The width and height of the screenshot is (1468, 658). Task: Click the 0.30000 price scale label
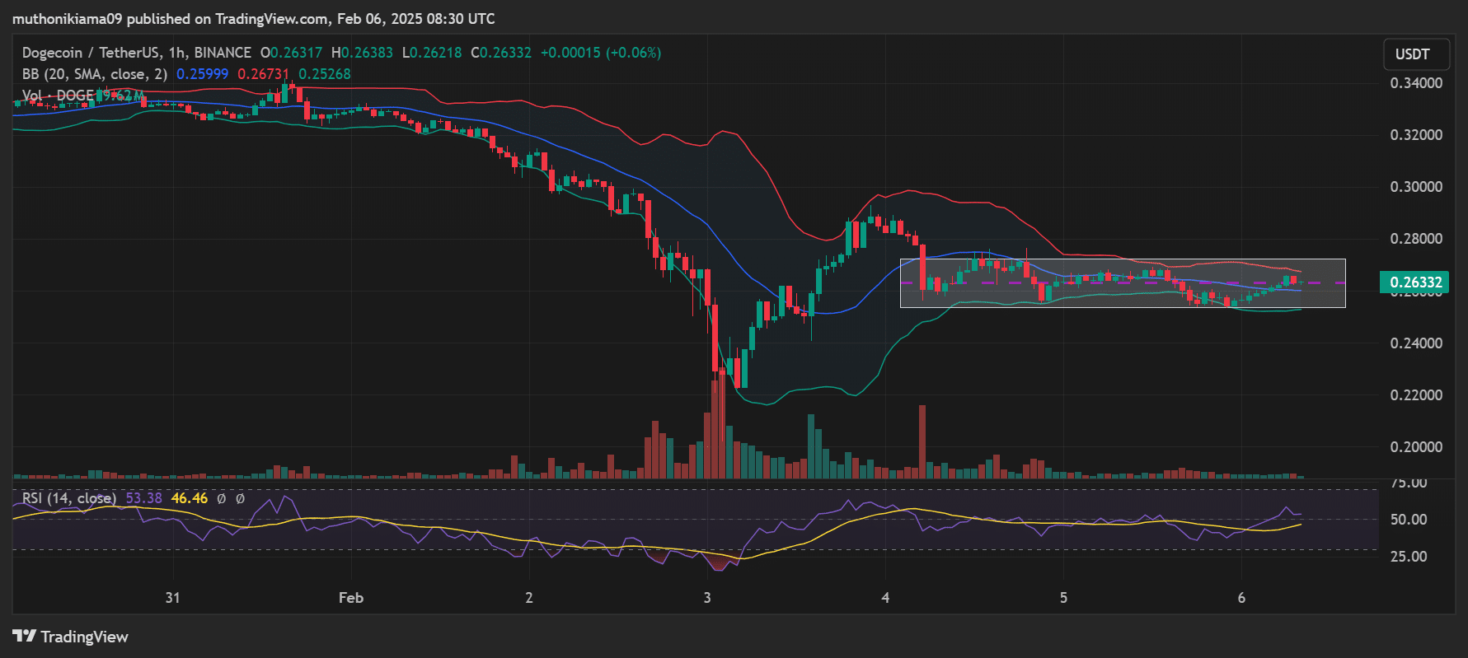coord(1416,187)
